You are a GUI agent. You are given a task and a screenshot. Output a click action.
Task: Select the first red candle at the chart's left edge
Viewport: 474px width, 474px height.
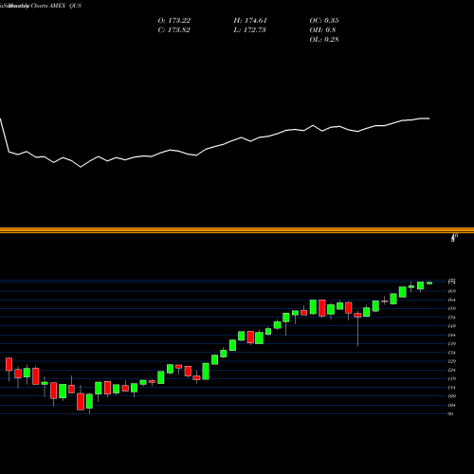point(9,364)
